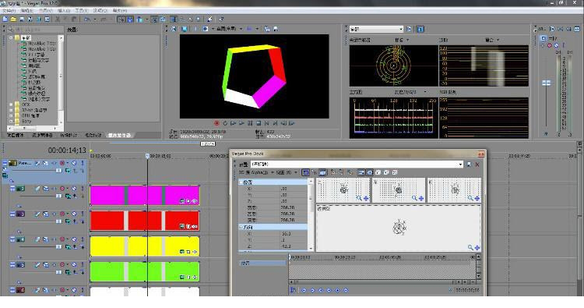The width and height of the screenshot is (584, 308).
Task: Toggle Auto Ripple in main toolbar
Action: [139, 19]
